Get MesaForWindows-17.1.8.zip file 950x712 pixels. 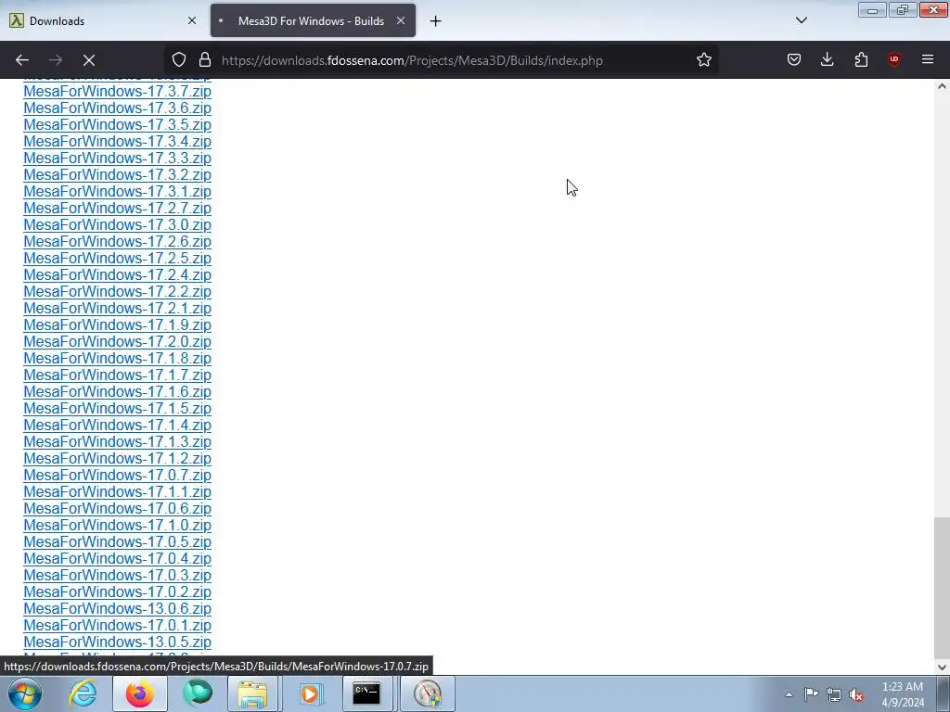(x=118, y=359)
